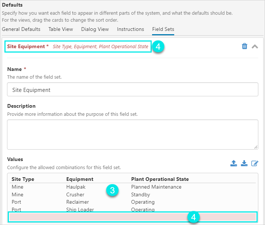Click the Equipment column header
This screenshot has height=225, width=265.
tap(80, 179)
